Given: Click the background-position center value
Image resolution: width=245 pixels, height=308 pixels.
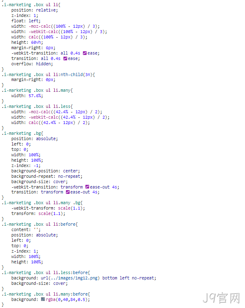Looking at the screenshot, I should [70, 171].
